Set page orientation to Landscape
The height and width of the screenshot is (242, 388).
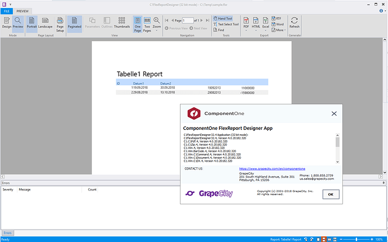coord(46,23)
